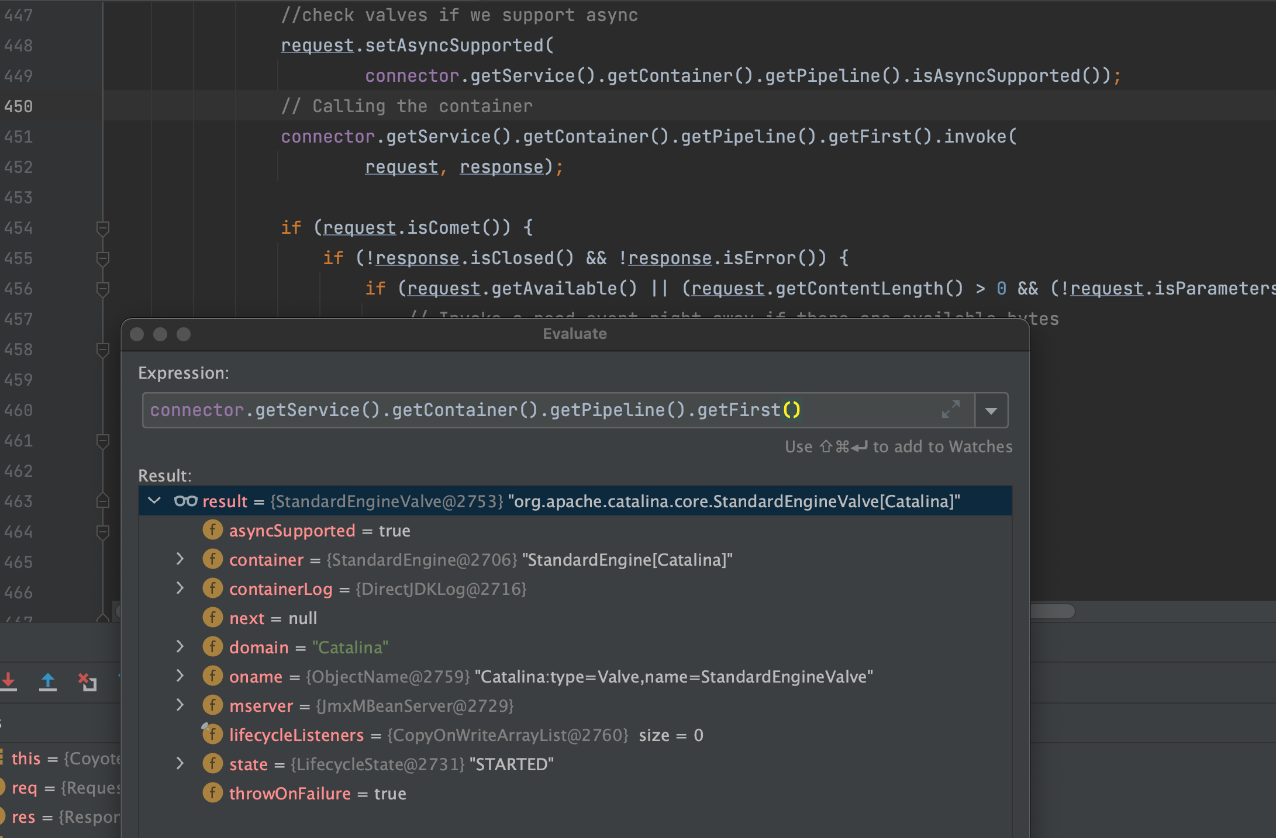Click the Step Out blue arrow icon
The height and width of the screenshot is (838, 1276).
pyautogui.click(x=48, y=681)
